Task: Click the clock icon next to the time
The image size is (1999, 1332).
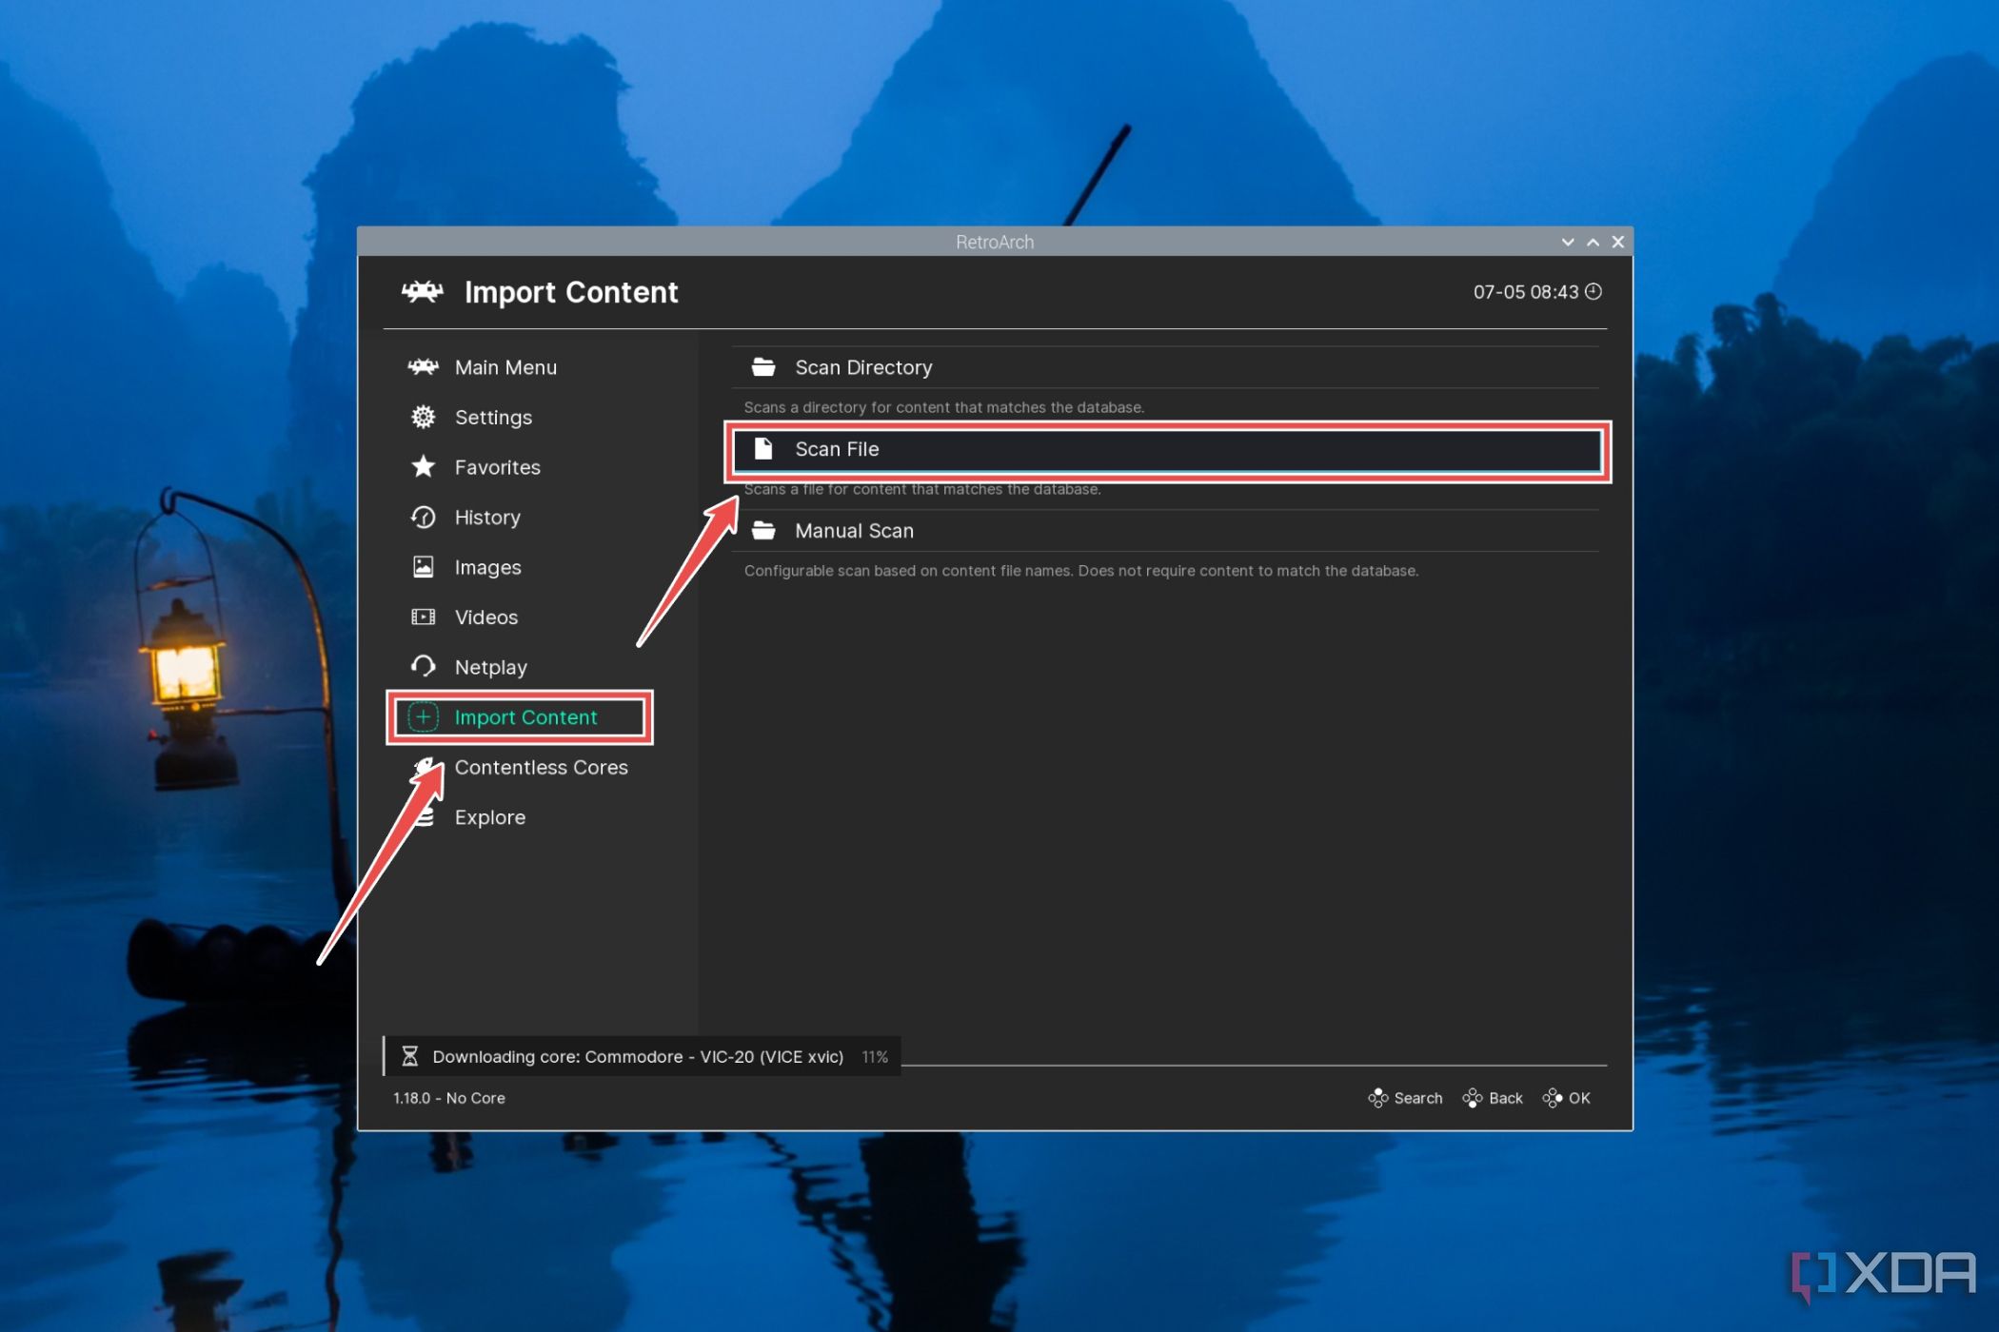Action: [x=1593, y=291]
